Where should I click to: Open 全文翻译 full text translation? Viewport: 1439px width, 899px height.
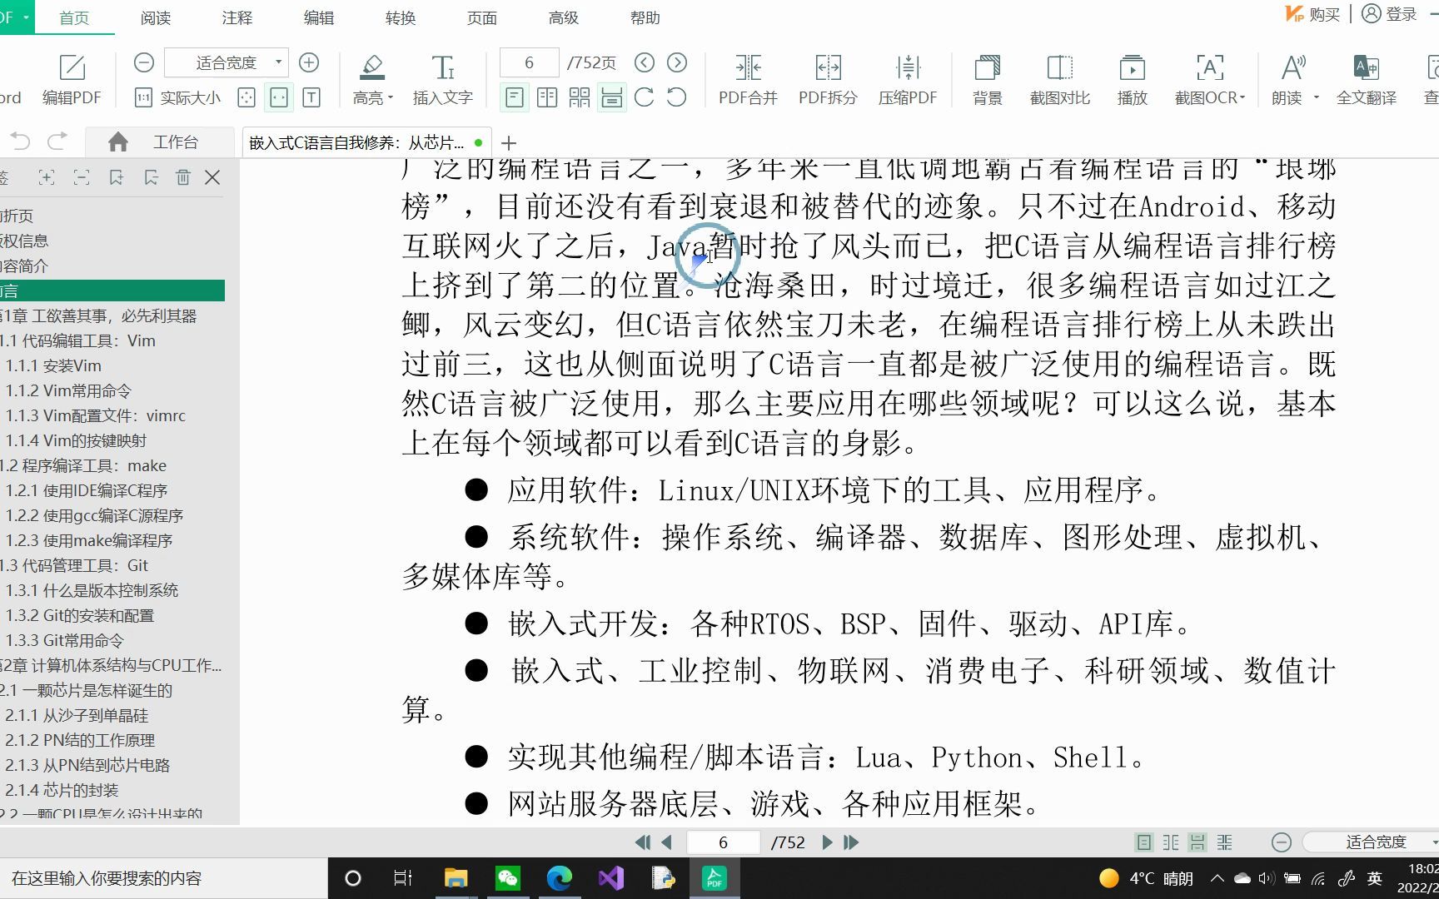1367,80
